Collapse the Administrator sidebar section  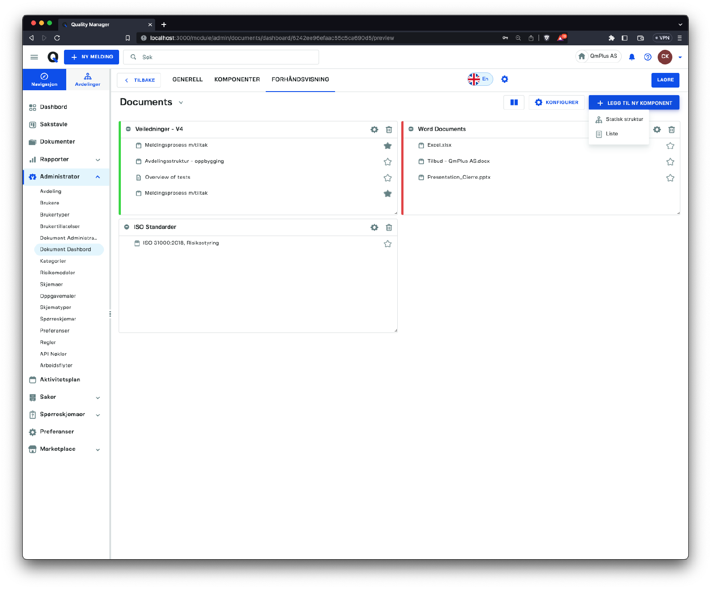tap(98, 177)
